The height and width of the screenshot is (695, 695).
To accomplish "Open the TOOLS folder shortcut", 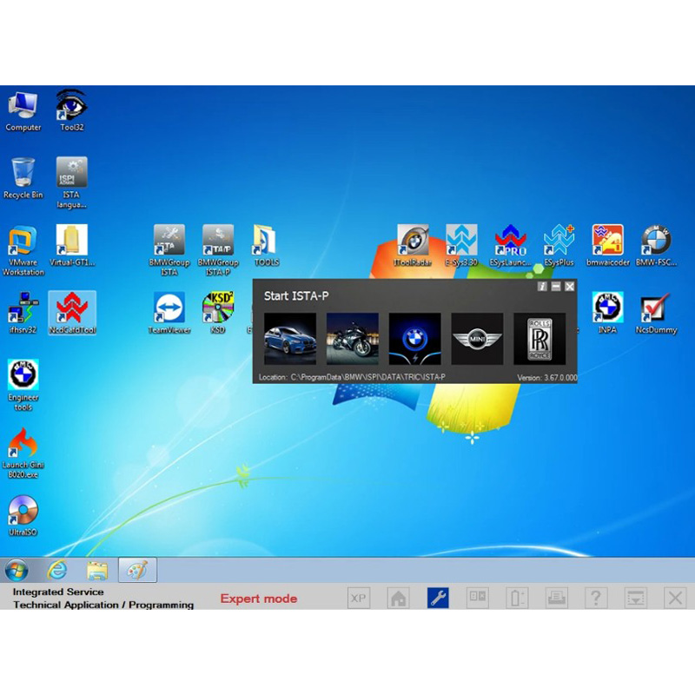I will click(x=266, y=246).
